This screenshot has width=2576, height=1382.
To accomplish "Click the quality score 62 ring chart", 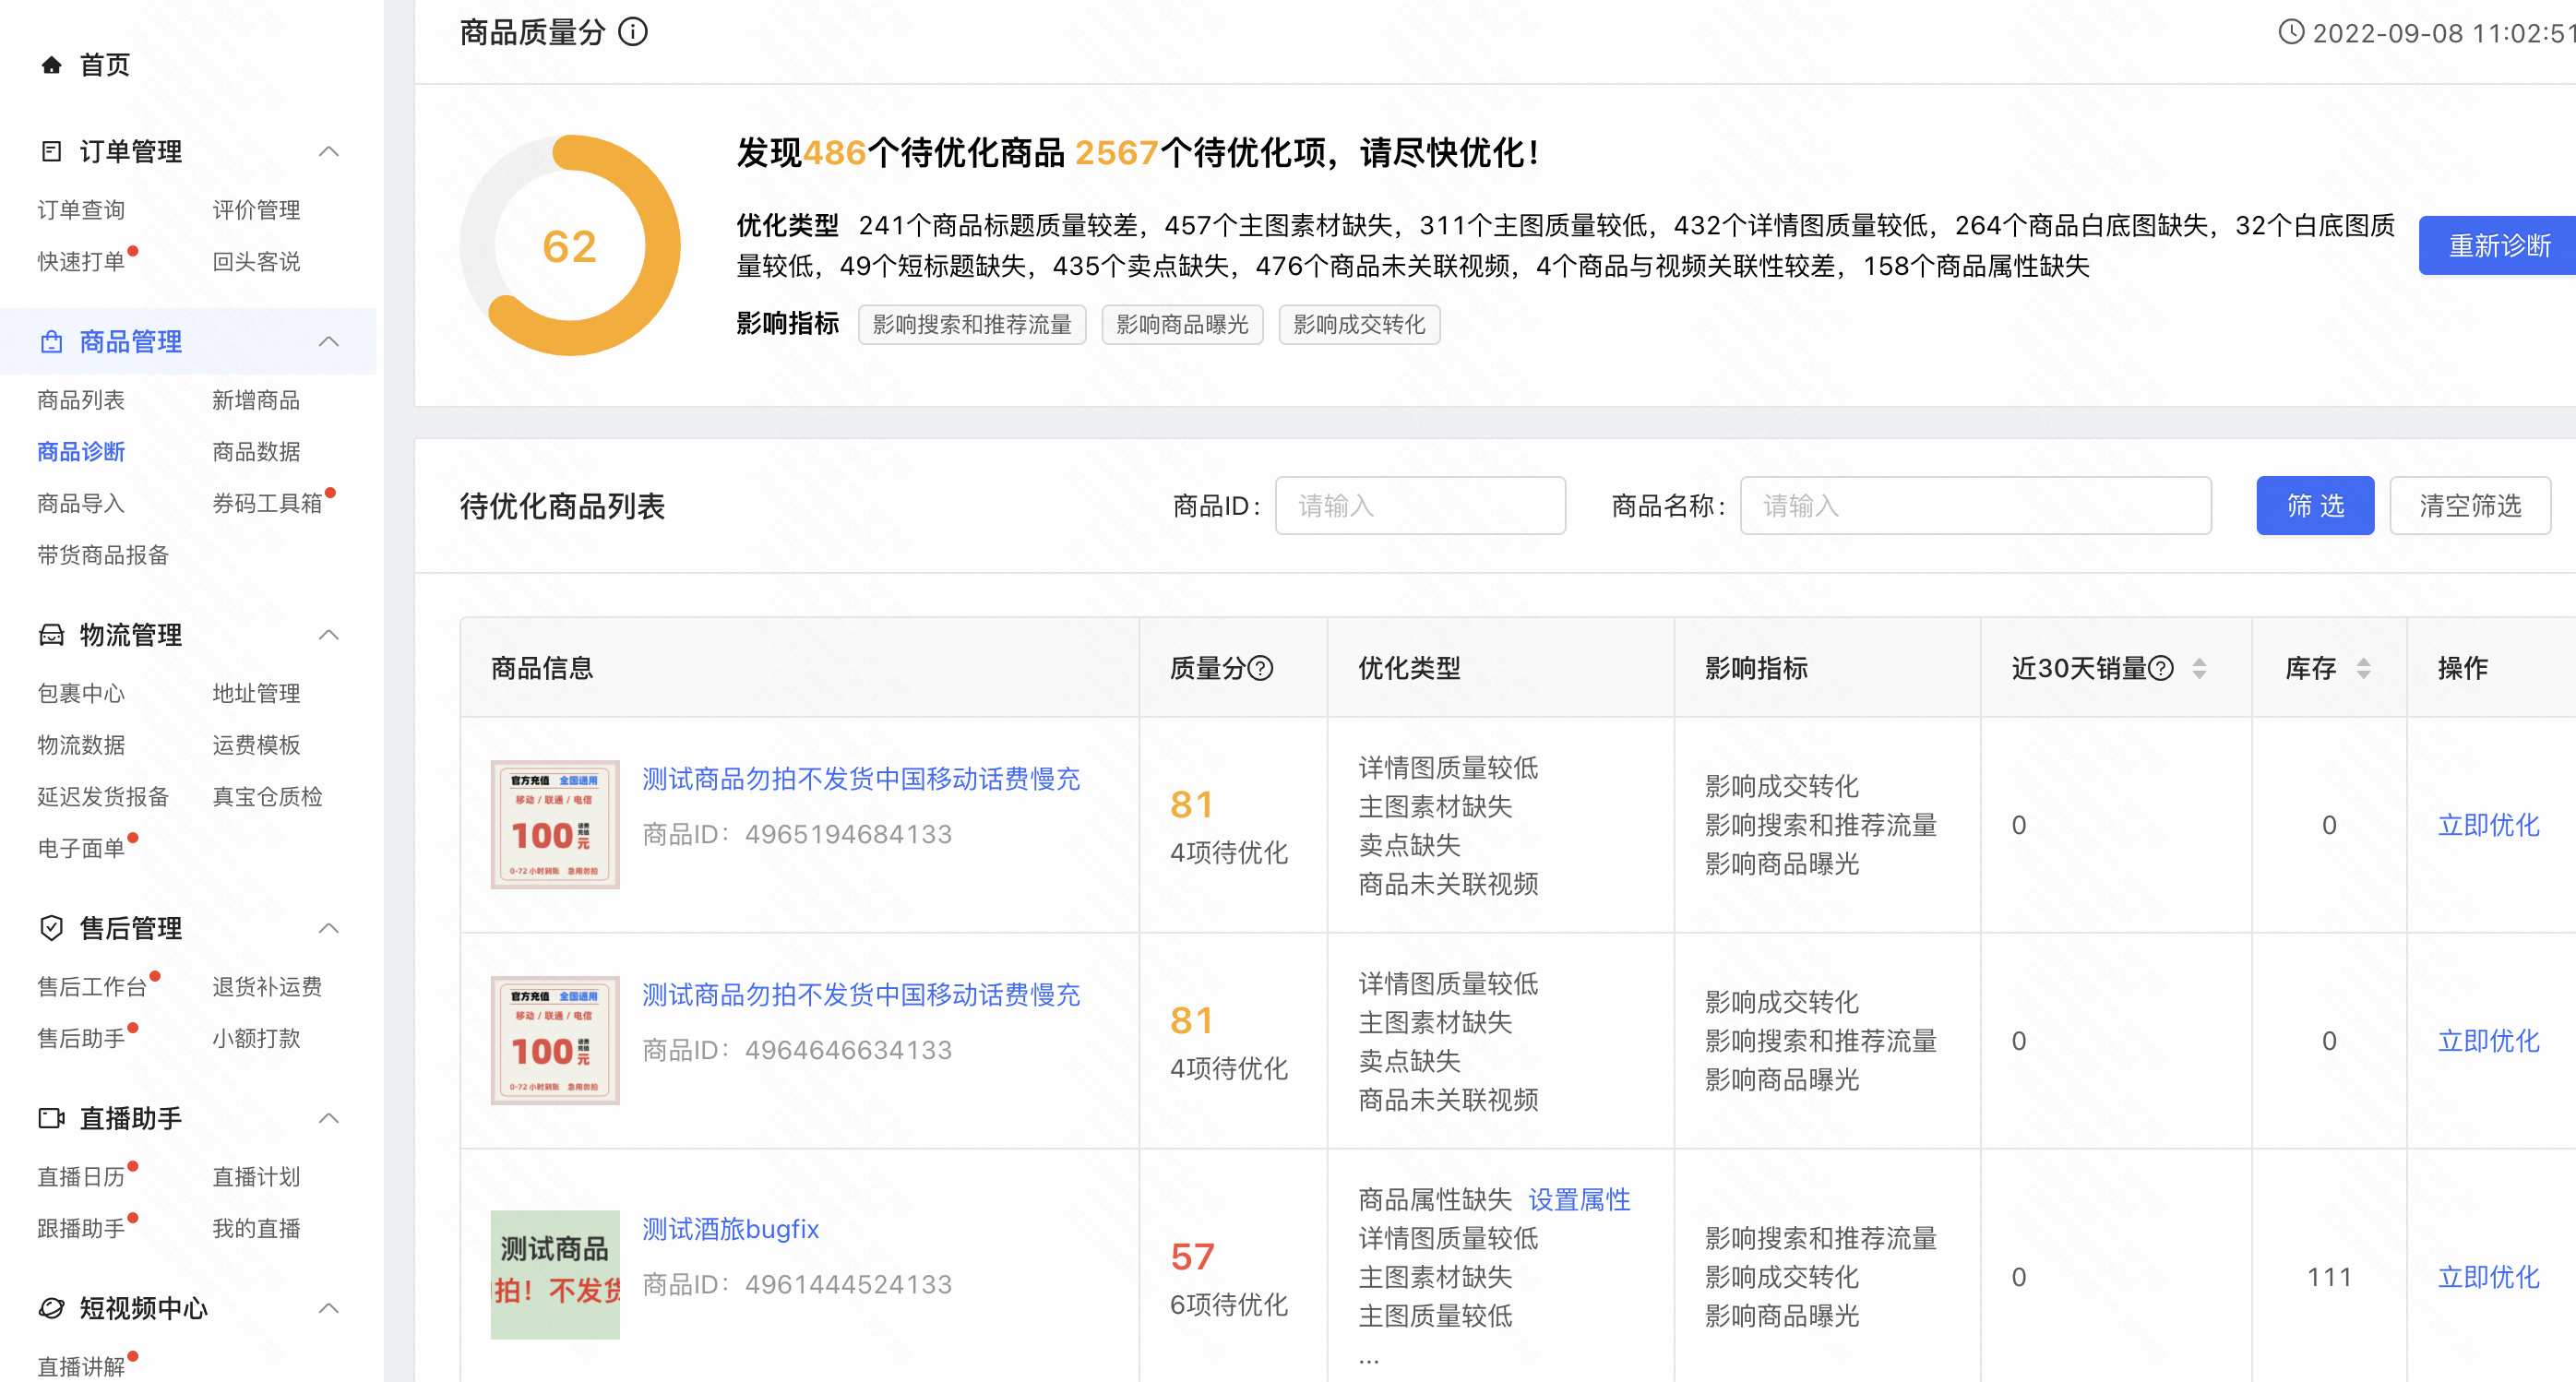I will coord(570,246).
